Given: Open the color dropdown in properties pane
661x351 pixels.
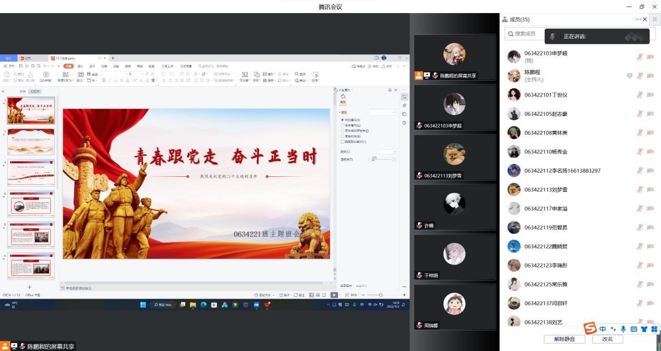Looking at the screenshot, I should (387, 151).
